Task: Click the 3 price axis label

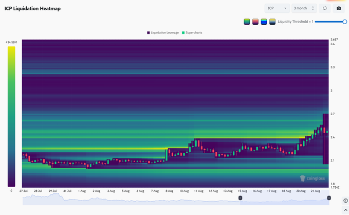Action: point(331,91)
